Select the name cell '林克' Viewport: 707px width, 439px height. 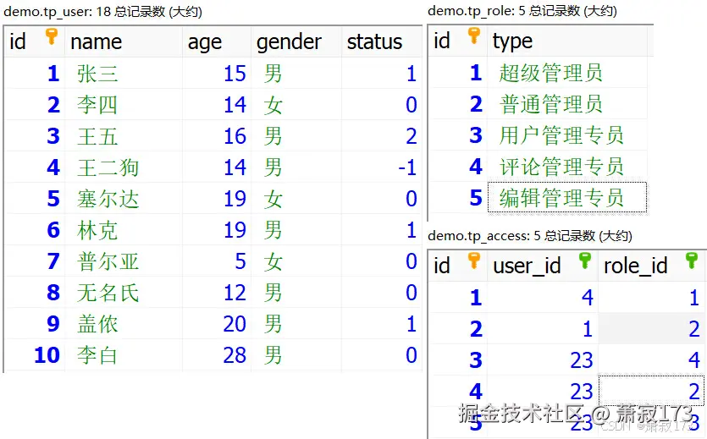[124, 229]
